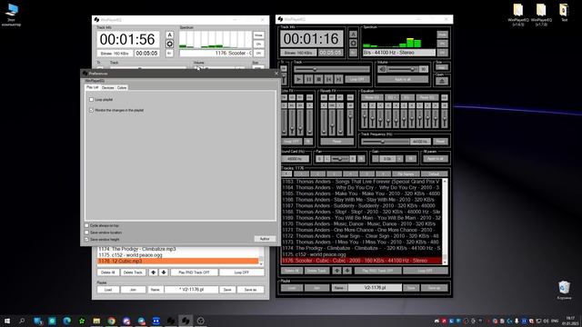The image size is (582, 327).
Task: Stop playback in the dark player
Action: click(x=318, y=79)
